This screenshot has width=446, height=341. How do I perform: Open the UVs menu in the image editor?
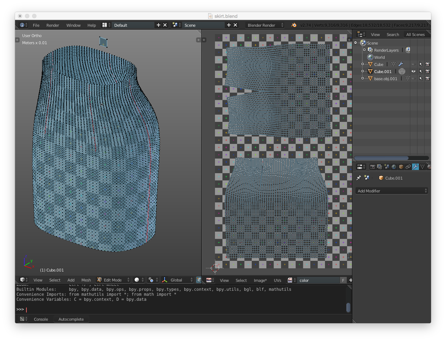277,280
